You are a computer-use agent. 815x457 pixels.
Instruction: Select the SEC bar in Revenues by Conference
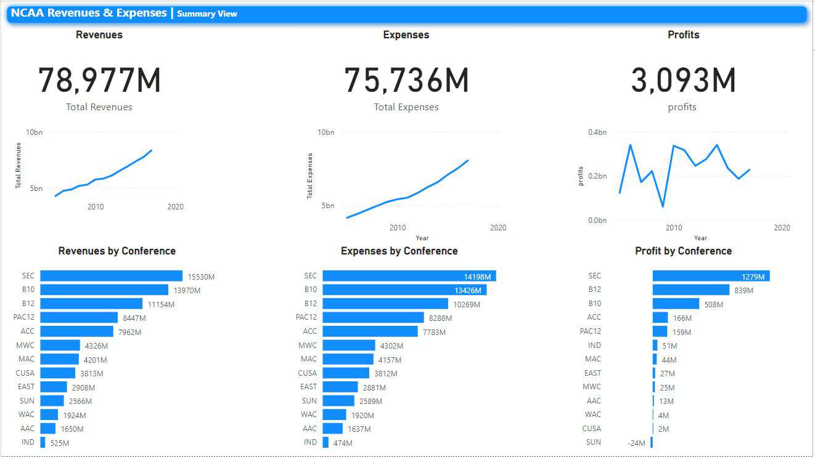[x=111, y=276]
